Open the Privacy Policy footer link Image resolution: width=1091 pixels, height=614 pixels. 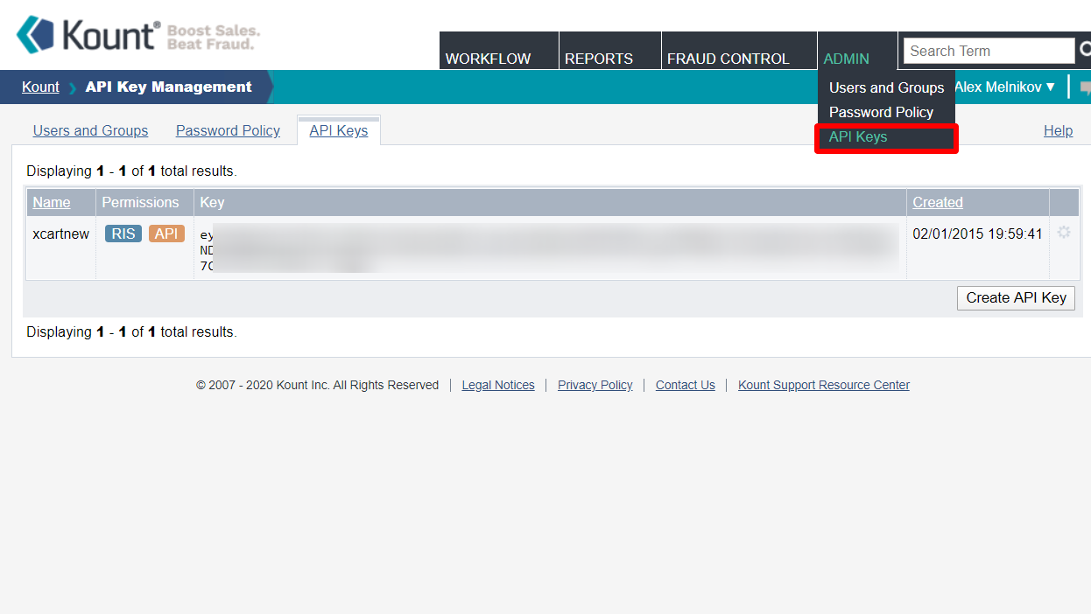[595, 385]
